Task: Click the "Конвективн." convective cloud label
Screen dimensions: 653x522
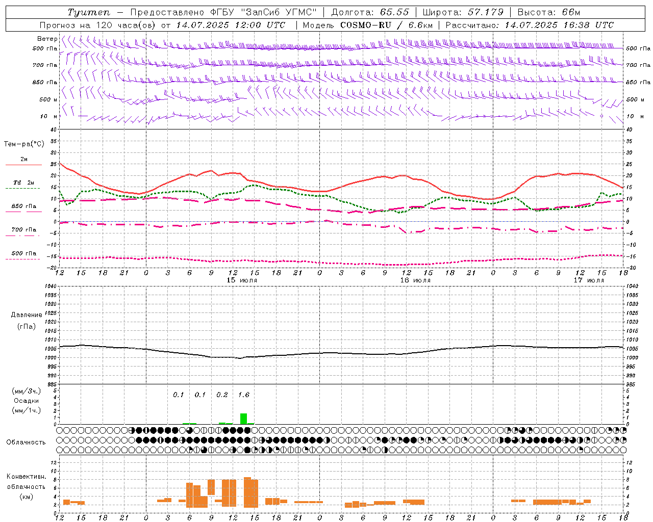Action: 26,477
